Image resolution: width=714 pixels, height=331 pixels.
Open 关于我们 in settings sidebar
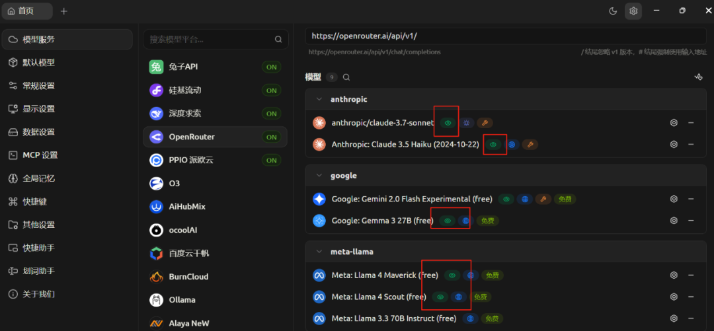[67, 294]
